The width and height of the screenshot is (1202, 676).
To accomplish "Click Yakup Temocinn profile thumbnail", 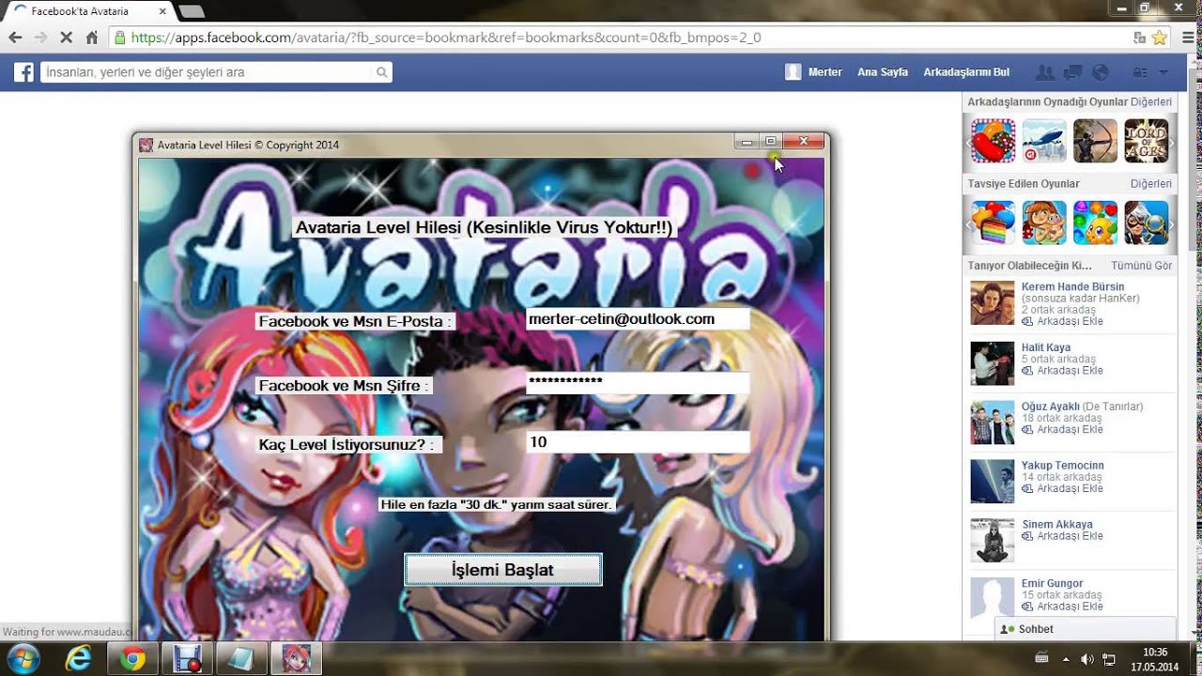I will pos(993,481).
